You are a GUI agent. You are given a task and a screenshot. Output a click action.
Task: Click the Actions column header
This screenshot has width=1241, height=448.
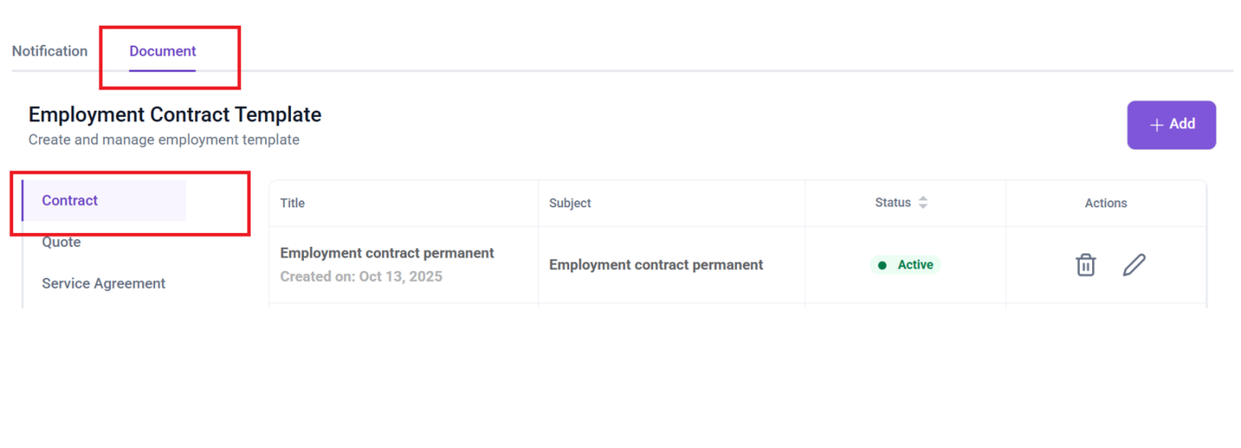point(1105,204)
